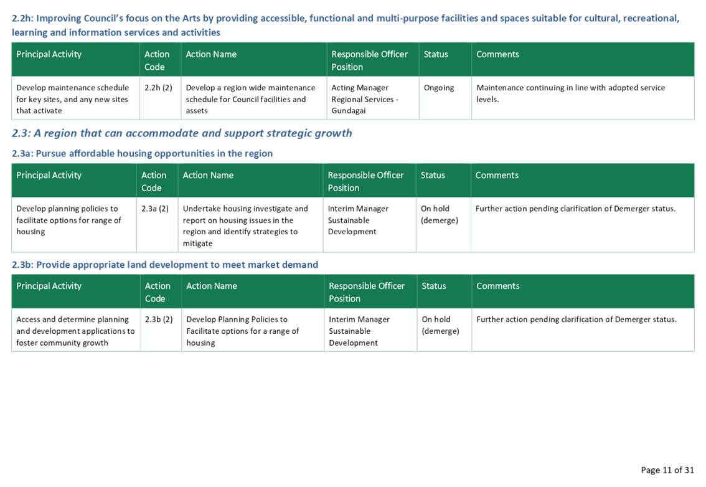Click the action code "2.2h (2)"
Screen dimensions: 706x487
click(159, 88)
